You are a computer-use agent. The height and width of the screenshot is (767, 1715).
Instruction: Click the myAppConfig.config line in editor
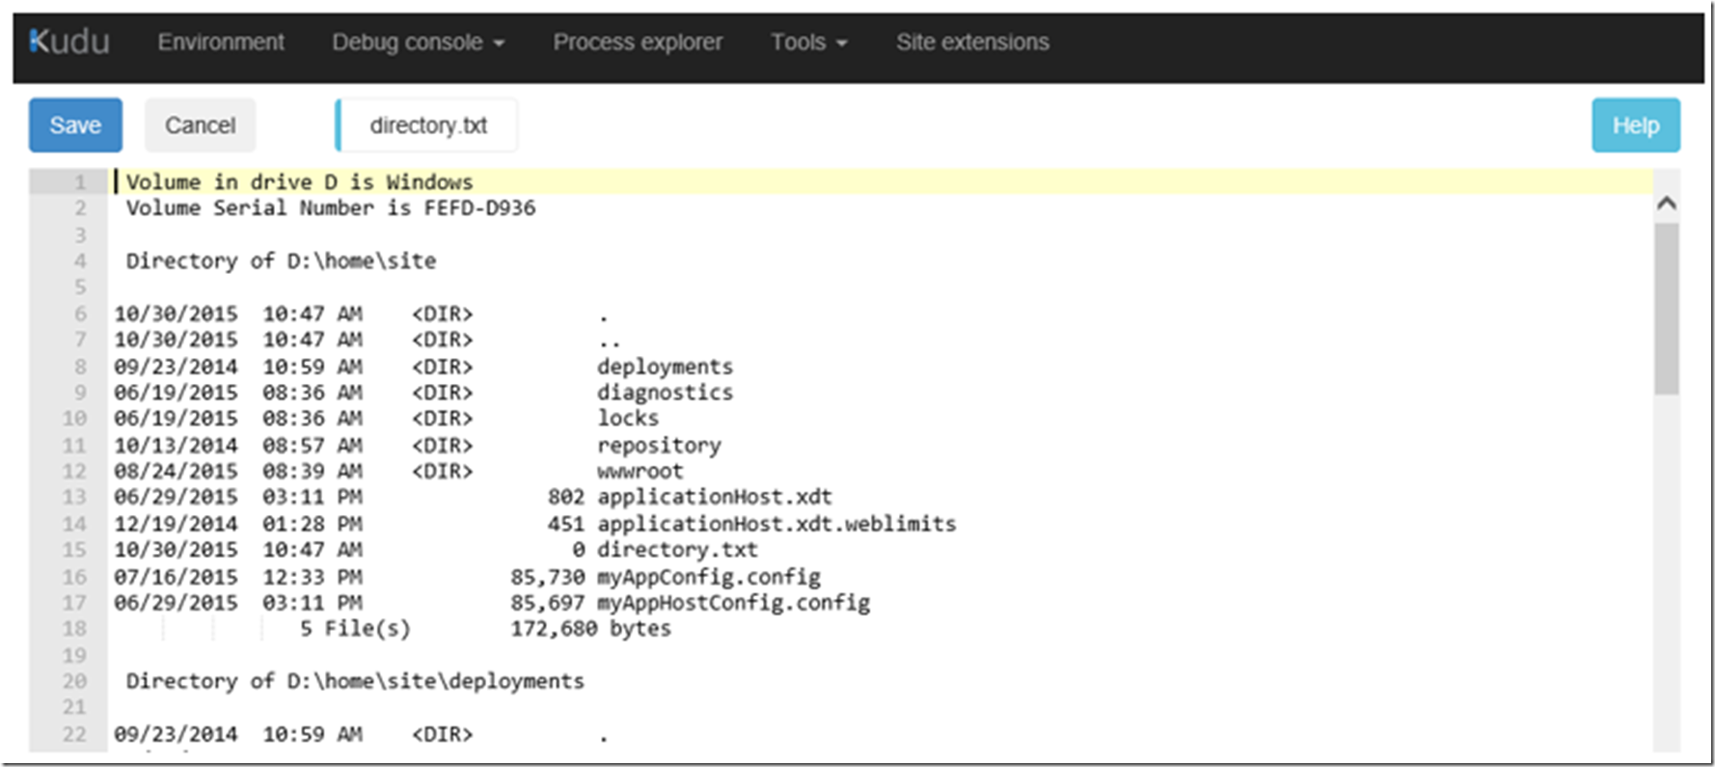[708, 577]
